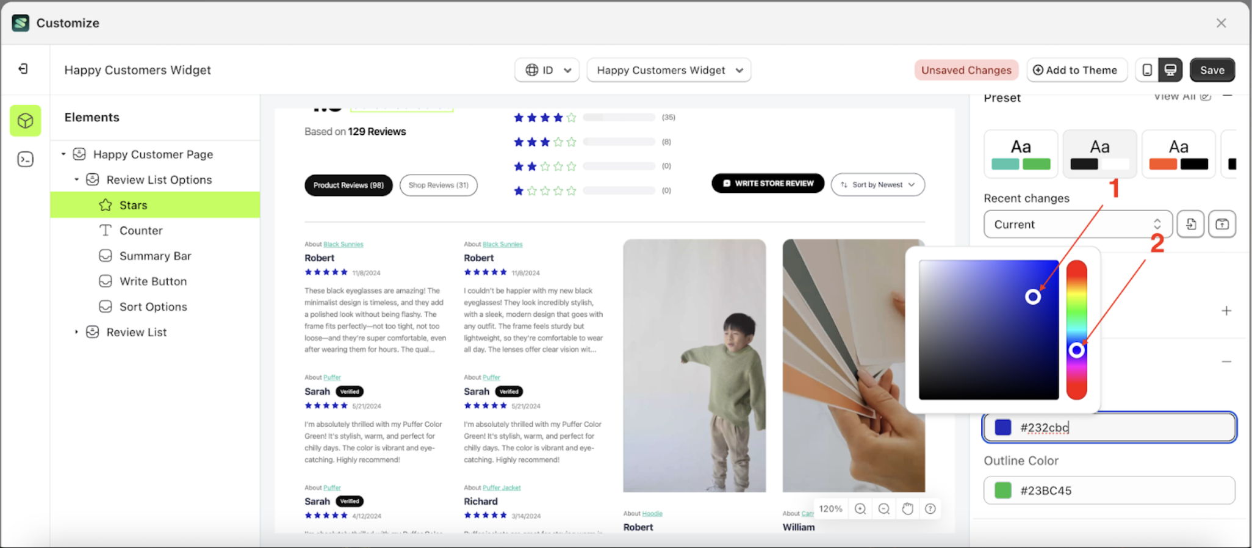Viewport: 1252px width, 548px height.
Task: Click the Add to Theme button
Action: coord(1076,70)
